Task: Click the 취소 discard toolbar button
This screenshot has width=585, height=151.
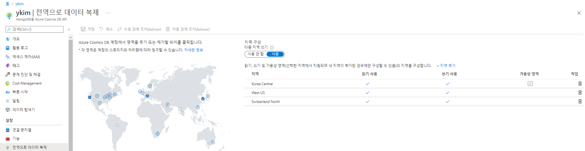Action: pyautogui.click(x=106, y=29)
